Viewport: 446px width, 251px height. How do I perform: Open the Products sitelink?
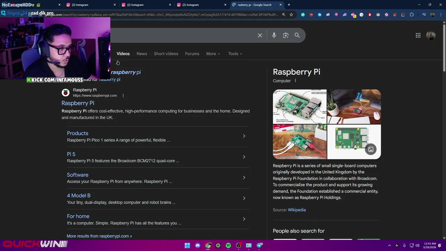tap(77, 133)
